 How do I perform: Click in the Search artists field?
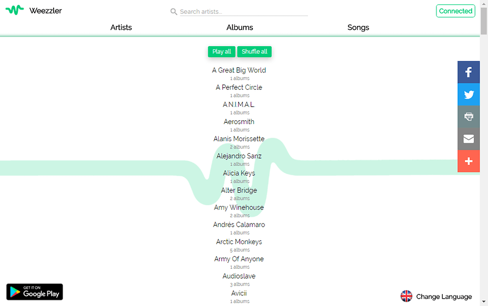coord(243,12)
